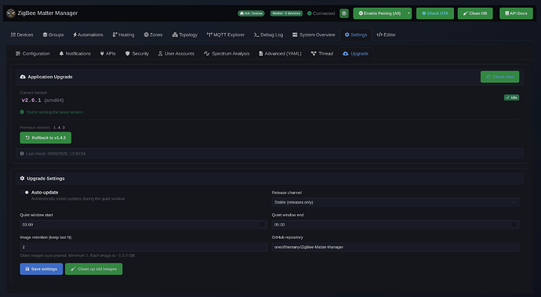
Task: Open the Notifications sub-tab
Action: pyautogui.click(x=74, y=53)
